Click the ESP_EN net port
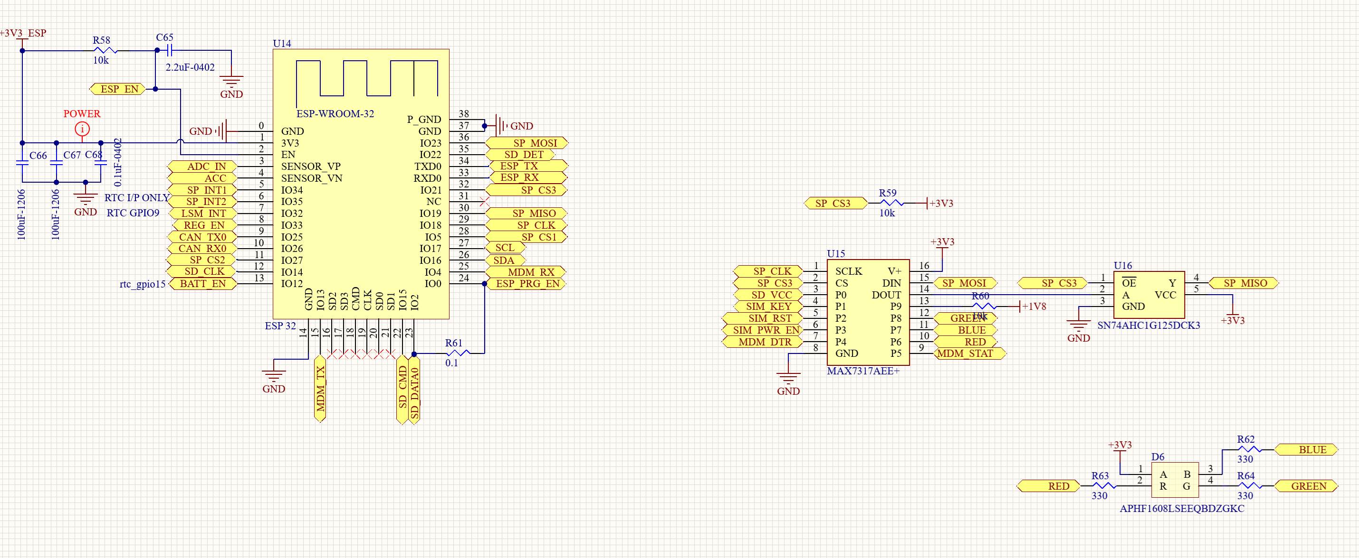1359x558 pixels. (118, 89)
